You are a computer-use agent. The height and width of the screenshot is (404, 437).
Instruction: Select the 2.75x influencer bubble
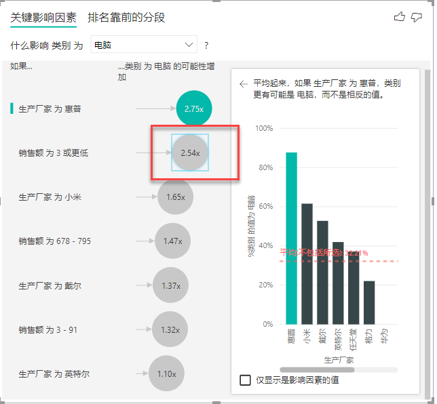click(x=194, y=108)
